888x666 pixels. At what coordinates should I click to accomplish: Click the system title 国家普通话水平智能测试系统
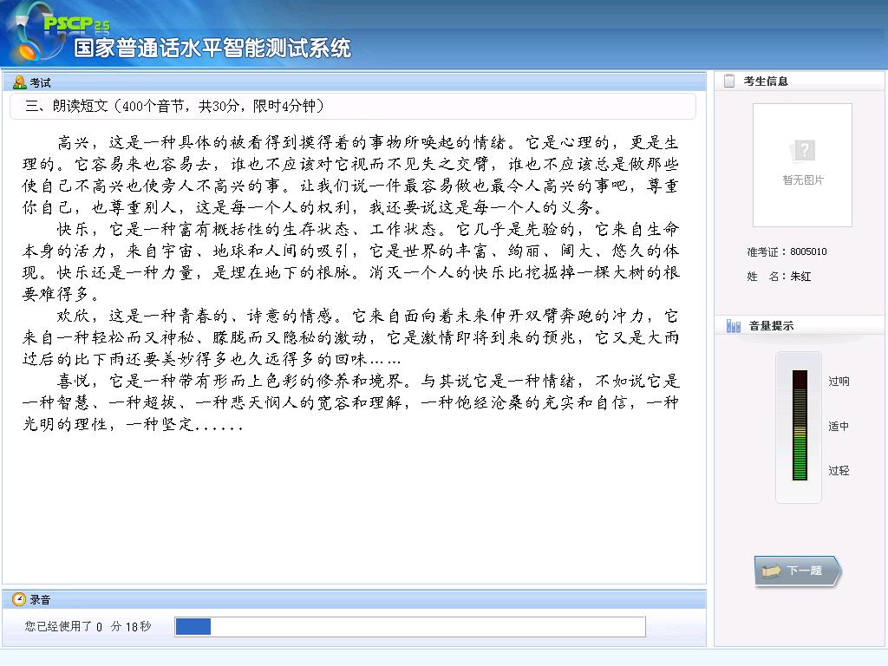click(212, 49)
